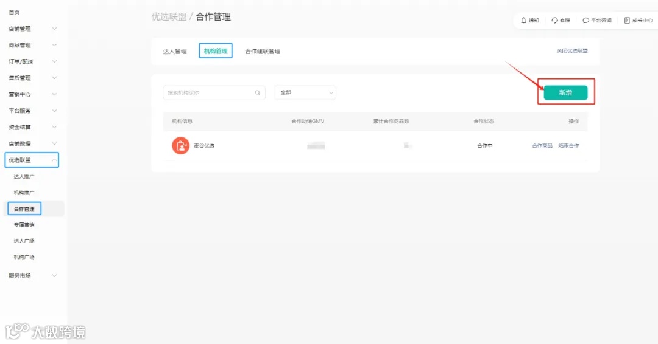Click the 合作状态 column header
Image resolution: width=658 pixels, height=344 pixels.
pos(484,122)
